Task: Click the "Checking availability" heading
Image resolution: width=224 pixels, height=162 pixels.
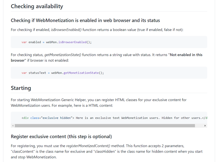Action: 37,6
